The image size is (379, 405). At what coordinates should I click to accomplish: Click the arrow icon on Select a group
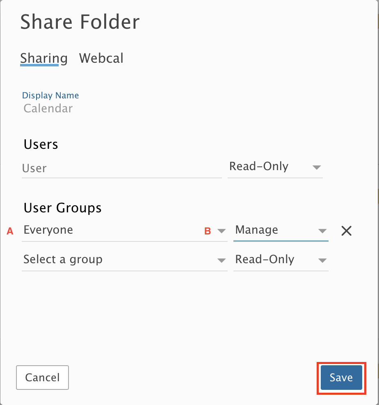221,260
